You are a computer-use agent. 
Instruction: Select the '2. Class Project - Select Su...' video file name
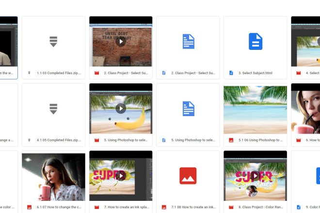point(126,73)
